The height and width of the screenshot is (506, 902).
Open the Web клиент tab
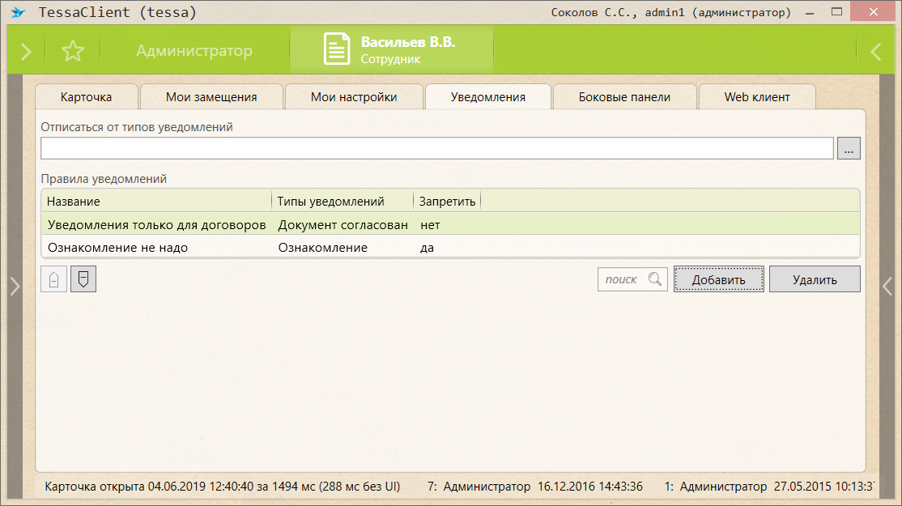(x=756, y=97)
